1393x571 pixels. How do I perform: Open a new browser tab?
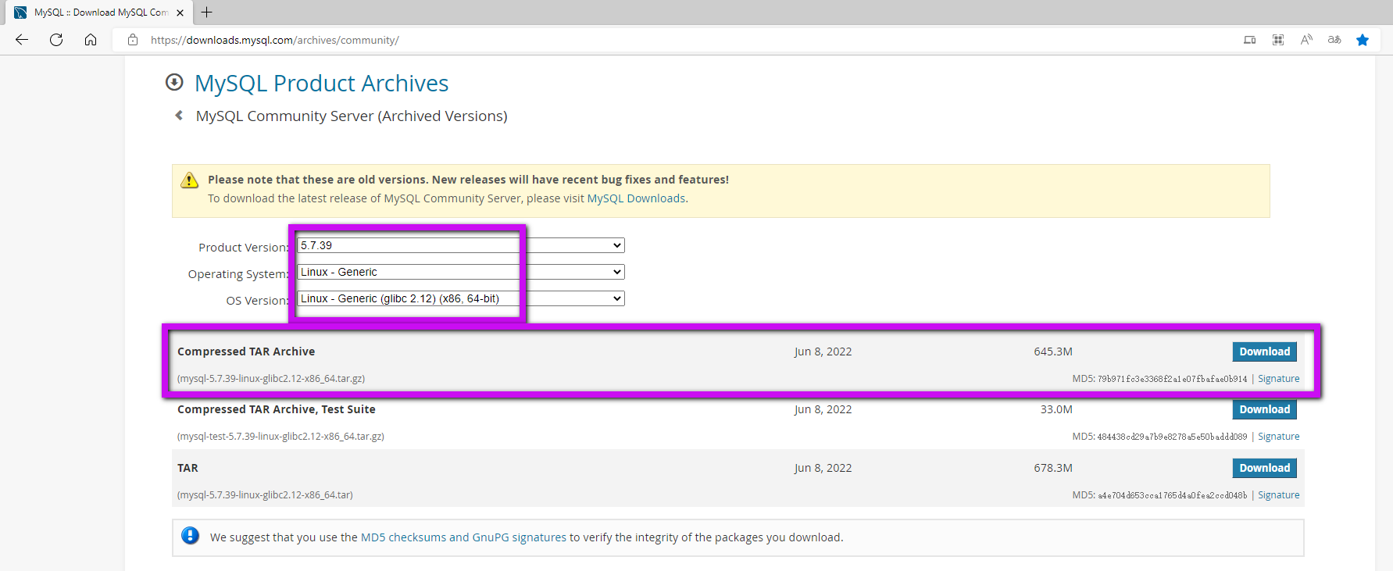point(206,12)
